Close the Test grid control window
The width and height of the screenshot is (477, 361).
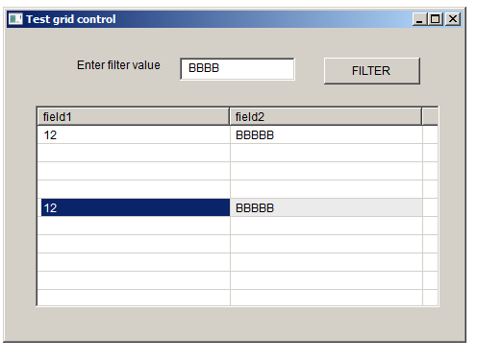click(x=453, y=19)
